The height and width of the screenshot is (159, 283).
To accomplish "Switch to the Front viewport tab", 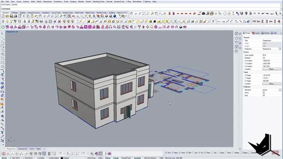I will (x=32, y=149).
